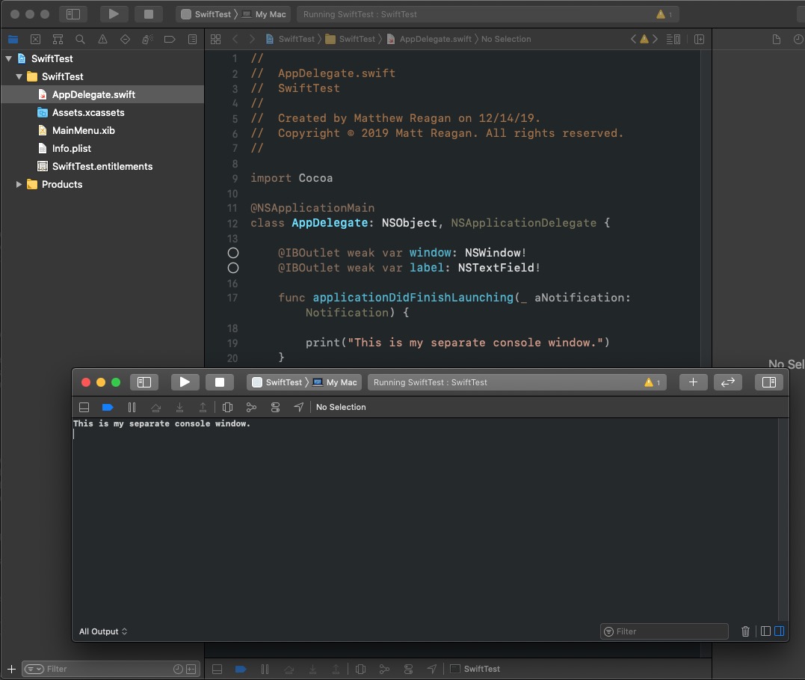Toggle inspector panel in console window
805x680 pixels.
point(769,382)
